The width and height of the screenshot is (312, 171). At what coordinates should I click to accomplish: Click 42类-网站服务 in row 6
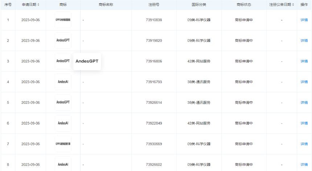[199, 123]
